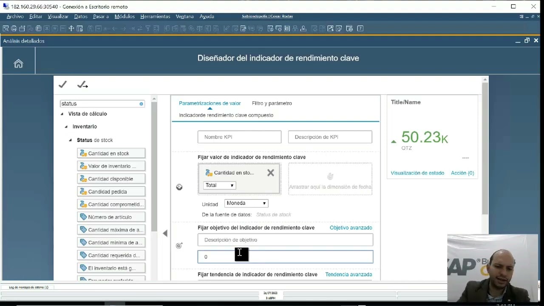544x306 pixels.
Task: Switch to Parametrizaciones de valor tab
Action: point(210,103)
